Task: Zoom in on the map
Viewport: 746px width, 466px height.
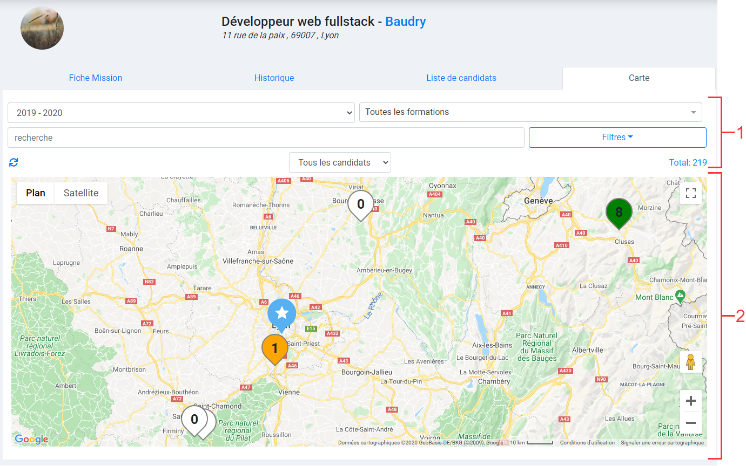Action: (690, 401)
